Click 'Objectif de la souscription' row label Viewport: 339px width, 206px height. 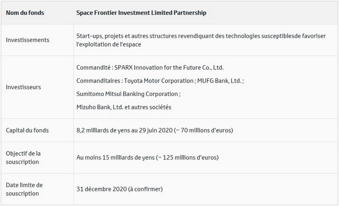[23, 158]
